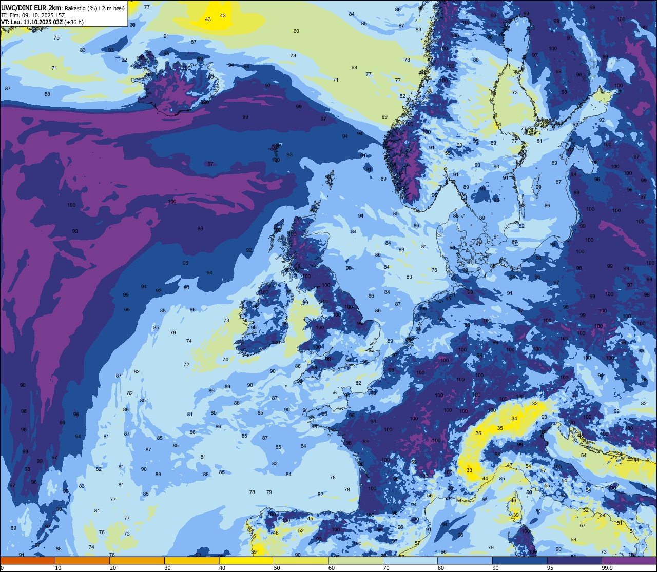Pick the 0–10 dark orange legend swatch
Viewport: 657px width, 572px height.
28,560
